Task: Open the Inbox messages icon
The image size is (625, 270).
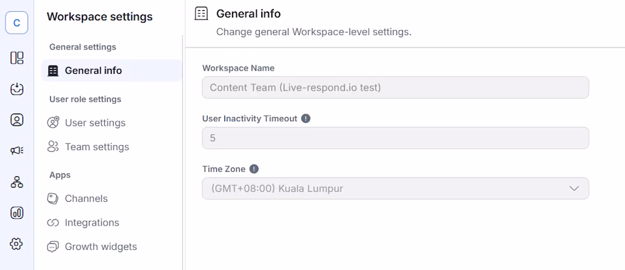Action: 17,89
